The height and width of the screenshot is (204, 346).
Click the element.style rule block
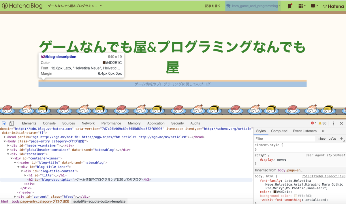[x=300, y=147]
